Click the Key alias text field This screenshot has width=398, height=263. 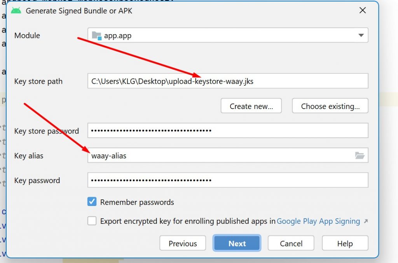pos(220,156)
